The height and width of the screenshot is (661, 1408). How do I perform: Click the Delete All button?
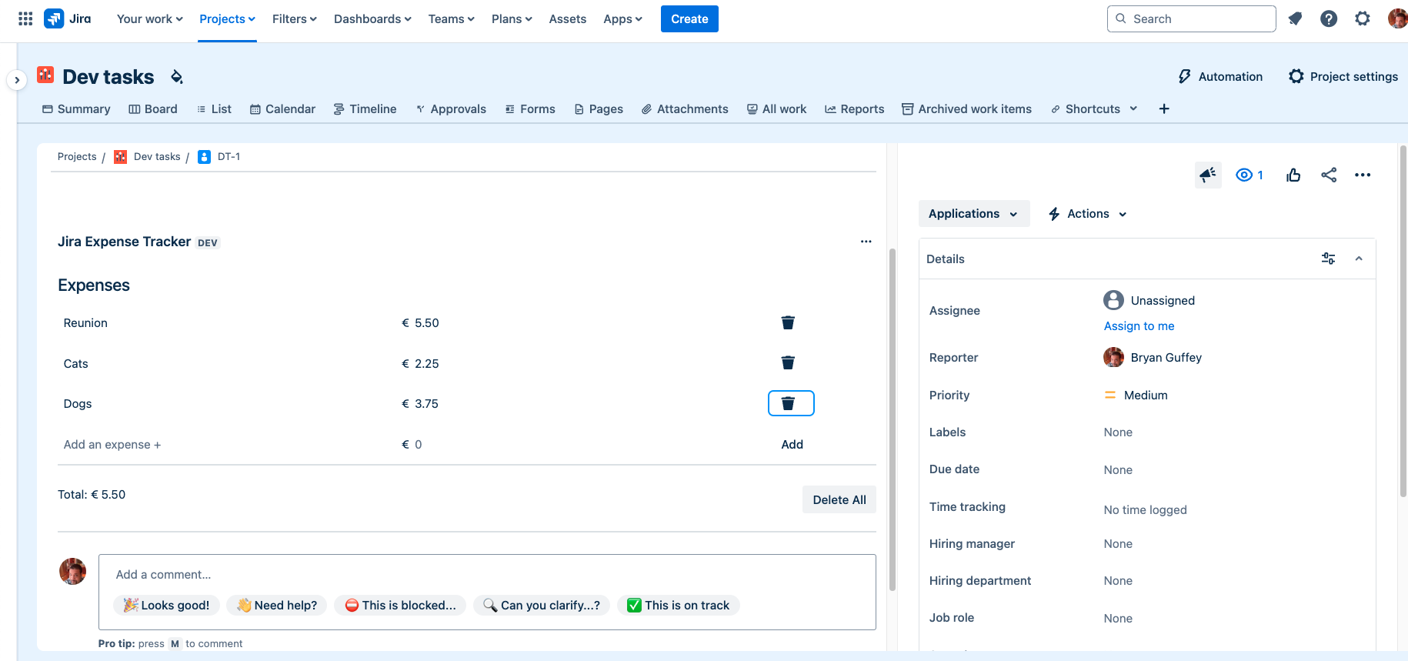click(839, 499)
